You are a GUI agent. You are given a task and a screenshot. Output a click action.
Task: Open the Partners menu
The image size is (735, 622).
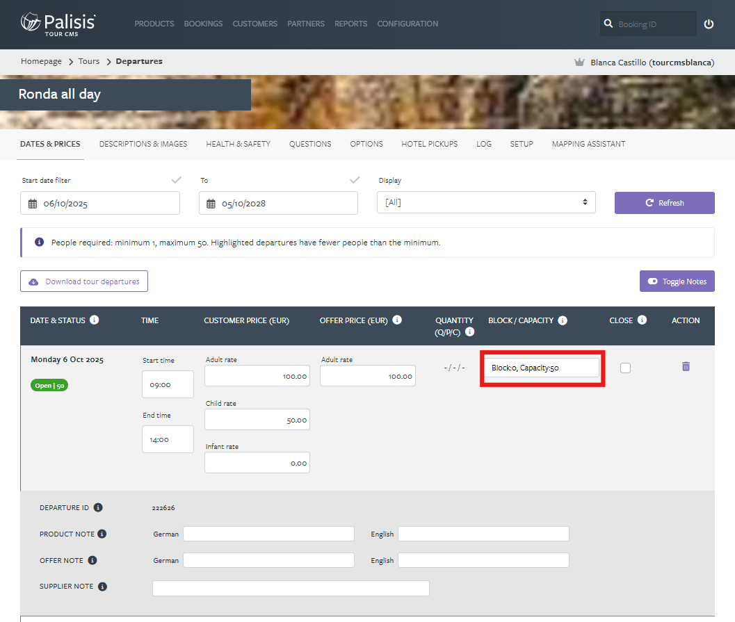306,24
